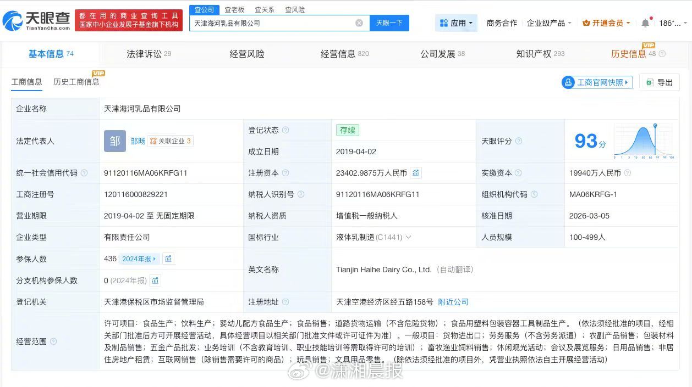The height and width of the screenshot is (387, 692).
Task: Open the TianYanCha logo home link
Action: point(36,20)
